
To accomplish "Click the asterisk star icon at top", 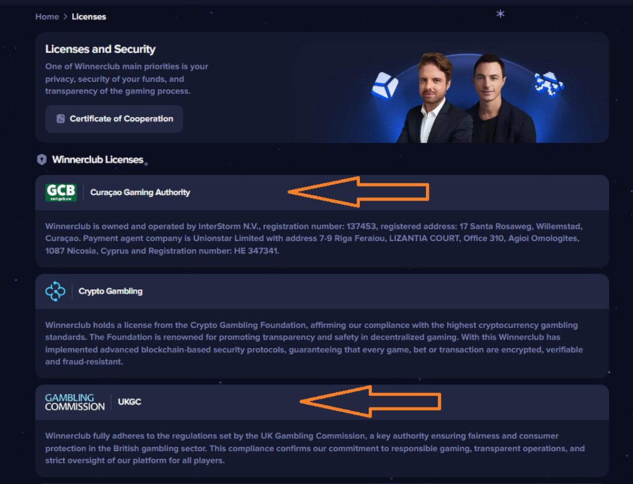I will pyautogui.click(x=501, y=14).
